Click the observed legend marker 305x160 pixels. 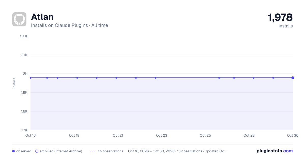click(x=13, y=151)
